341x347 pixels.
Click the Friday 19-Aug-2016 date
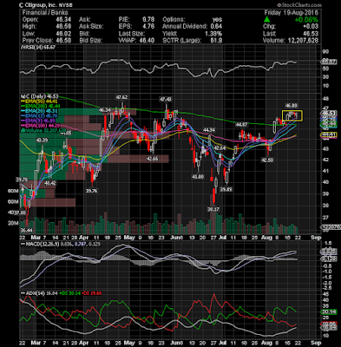[292, 13]
